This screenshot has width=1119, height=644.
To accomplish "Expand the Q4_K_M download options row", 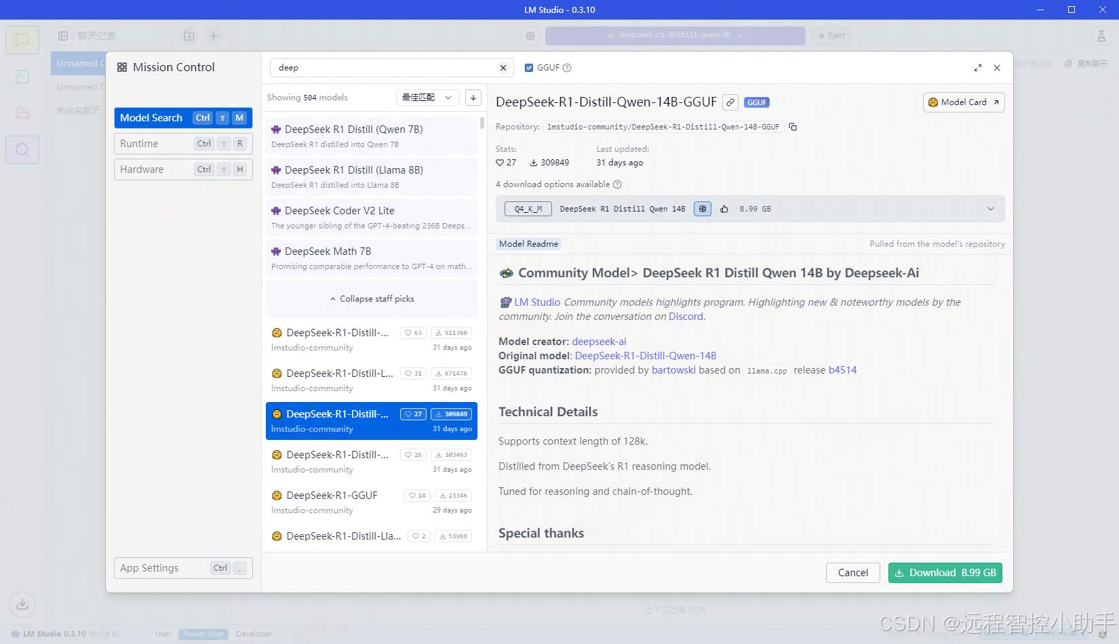I will pyautogui.click(x=750, y=209).
